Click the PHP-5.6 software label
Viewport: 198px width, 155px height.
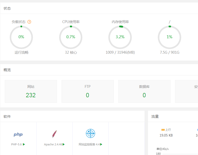16,144
